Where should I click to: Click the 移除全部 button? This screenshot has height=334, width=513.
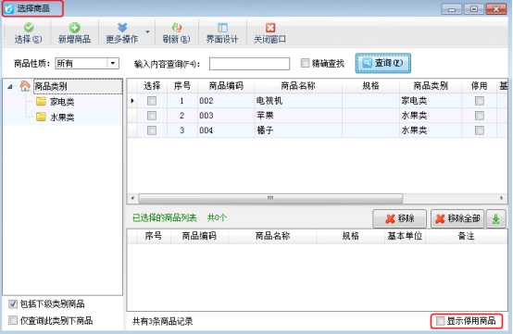(x=457, y=218)
